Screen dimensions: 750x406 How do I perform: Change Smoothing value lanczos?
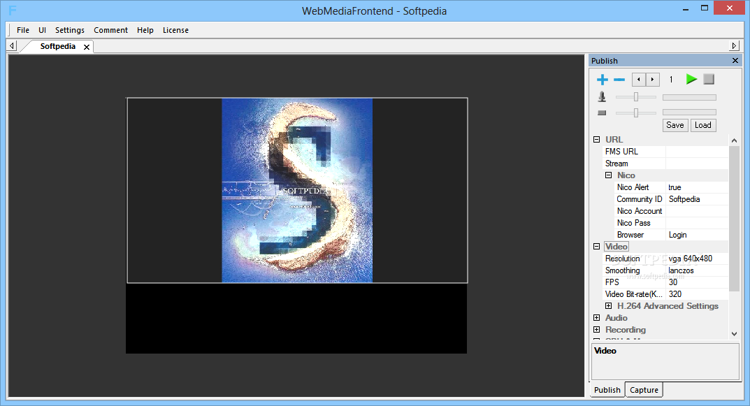click(697, 270)
